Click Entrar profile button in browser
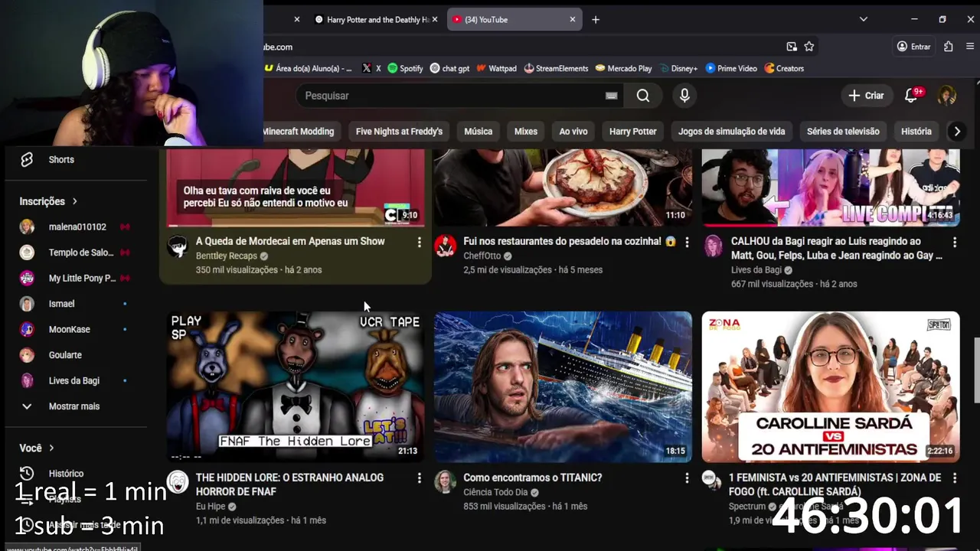Screen dimensions: 980x551 [914, 47]
